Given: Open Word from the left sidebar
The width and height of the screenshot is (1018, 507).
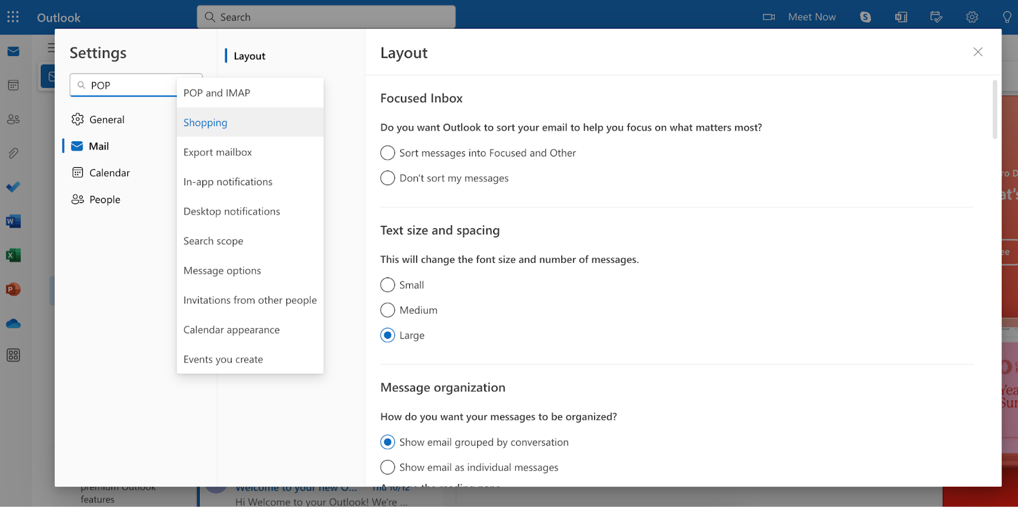Looking at the screenshot, I should (x=13, y=221).
